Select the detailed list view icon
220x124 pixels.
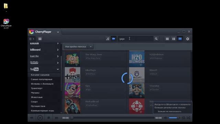pos(174,39)
